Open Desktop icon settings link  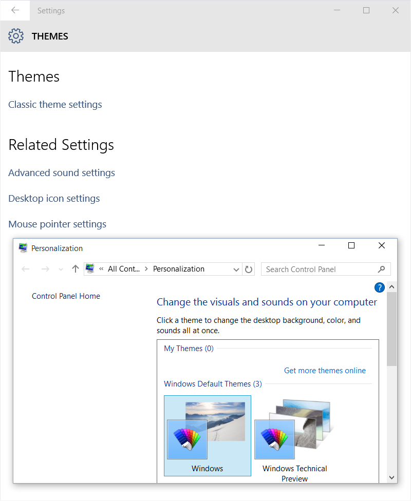(54, 199)
